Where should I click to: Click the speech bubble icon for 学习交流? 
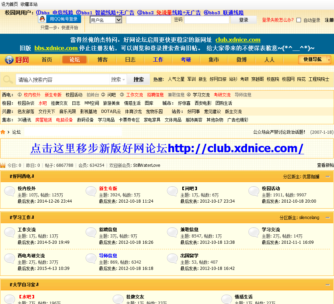coord(254,232)
